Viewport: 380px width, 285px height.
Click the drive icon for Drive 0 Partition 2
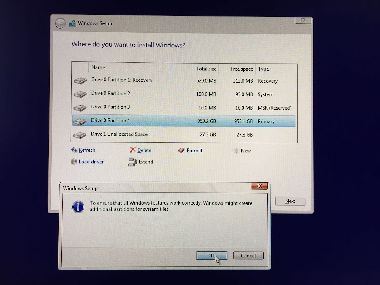(x=80, y=94)
